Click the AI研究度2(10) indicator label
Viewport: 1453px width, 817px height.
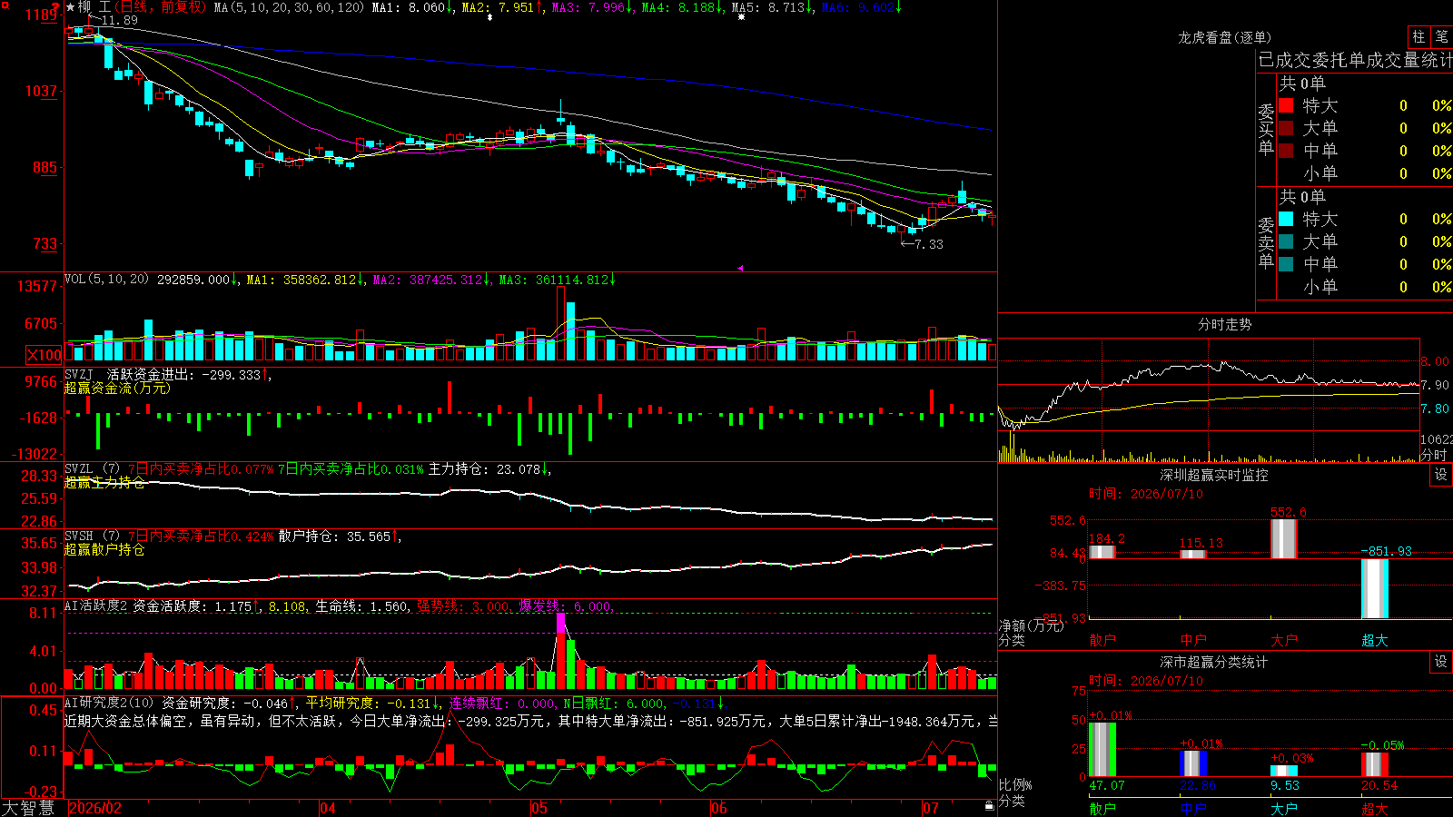pos(110,703)
